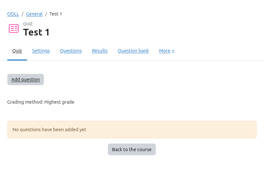The image size is (264, 173).
Task: Click the slash before Test 1 breadcrumb
Action: (46, 14)
